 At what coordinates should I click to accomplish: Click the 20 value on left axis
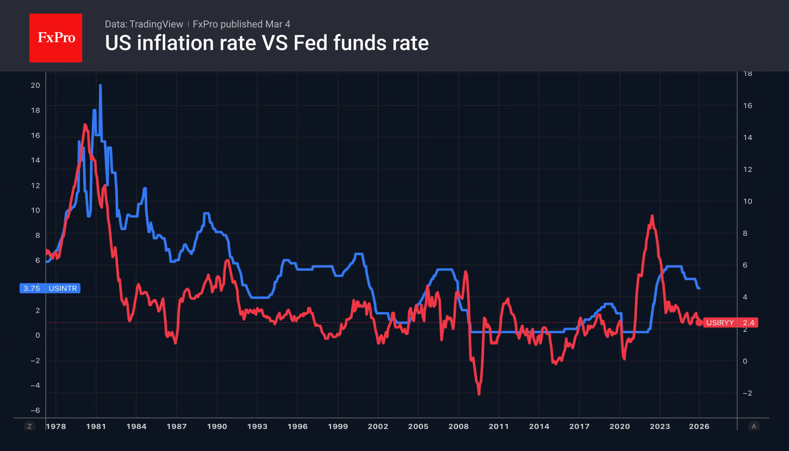(x=35, y=85)
